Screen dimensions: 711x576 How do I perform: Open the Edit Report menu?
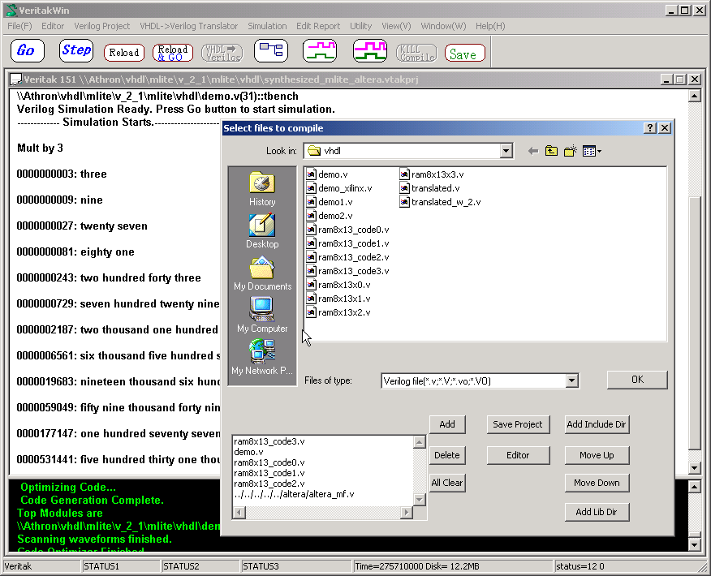tap(318, 26)
